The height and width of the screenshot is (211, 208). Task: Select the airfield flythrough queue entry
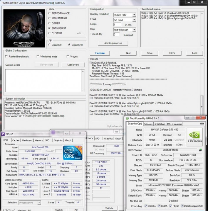tap(169, 16)
